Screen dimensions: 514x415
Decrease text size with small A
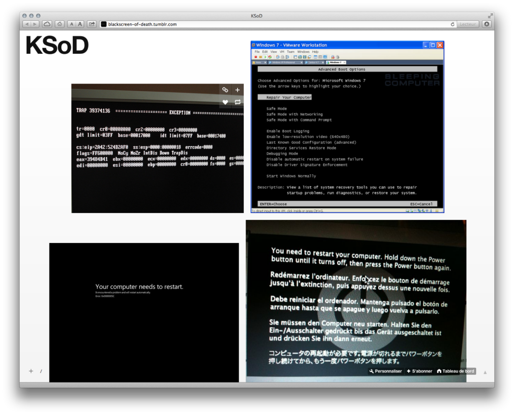point(72,24)
